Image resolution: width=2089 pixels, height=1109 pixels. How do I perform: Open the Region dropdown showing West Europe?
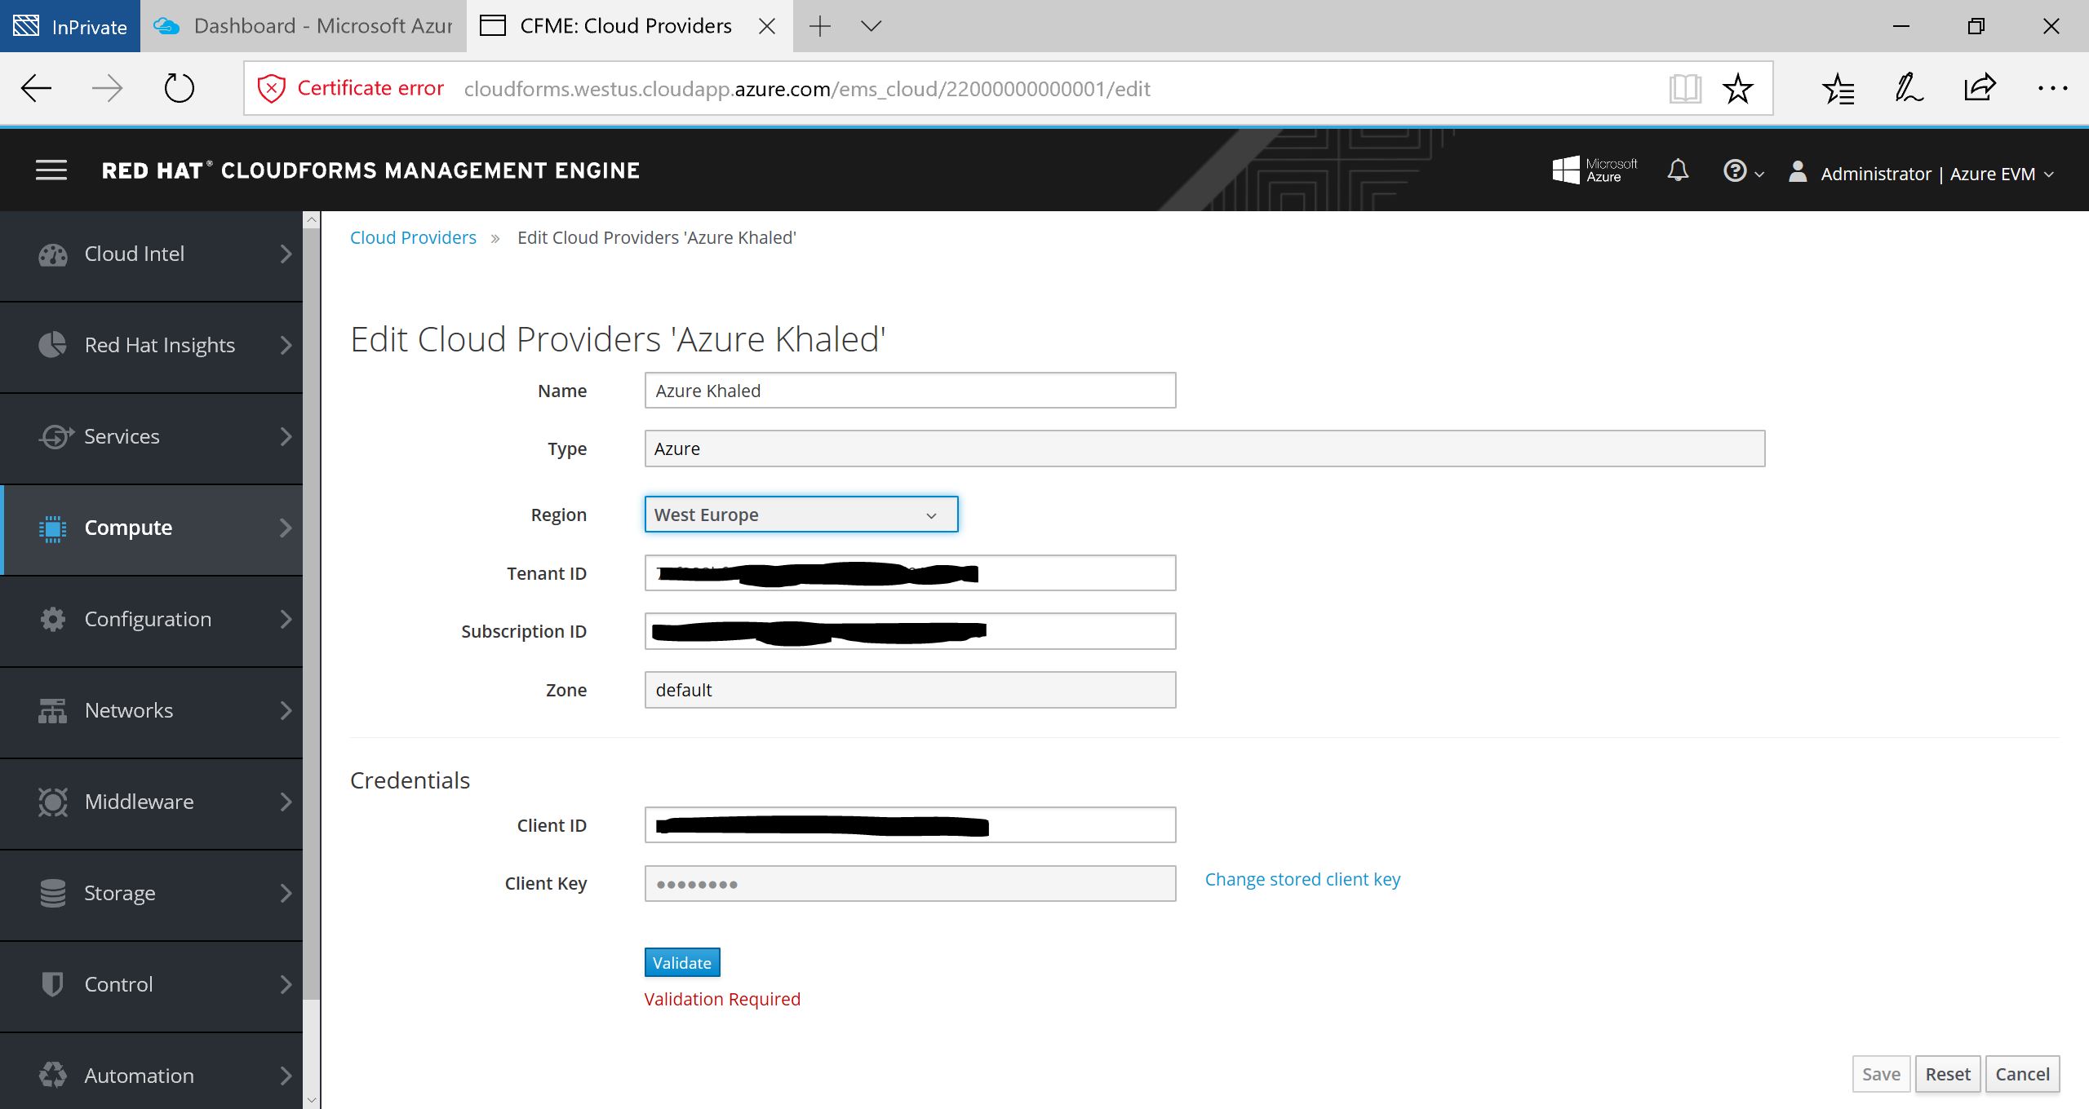[801, 515]
